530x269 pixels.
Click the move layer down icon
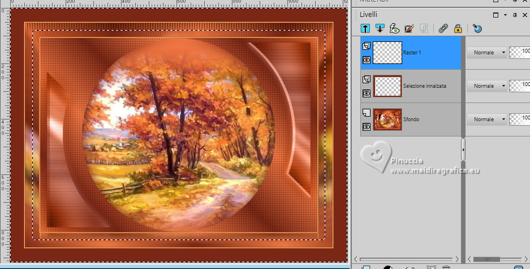[x=380, y=28]
